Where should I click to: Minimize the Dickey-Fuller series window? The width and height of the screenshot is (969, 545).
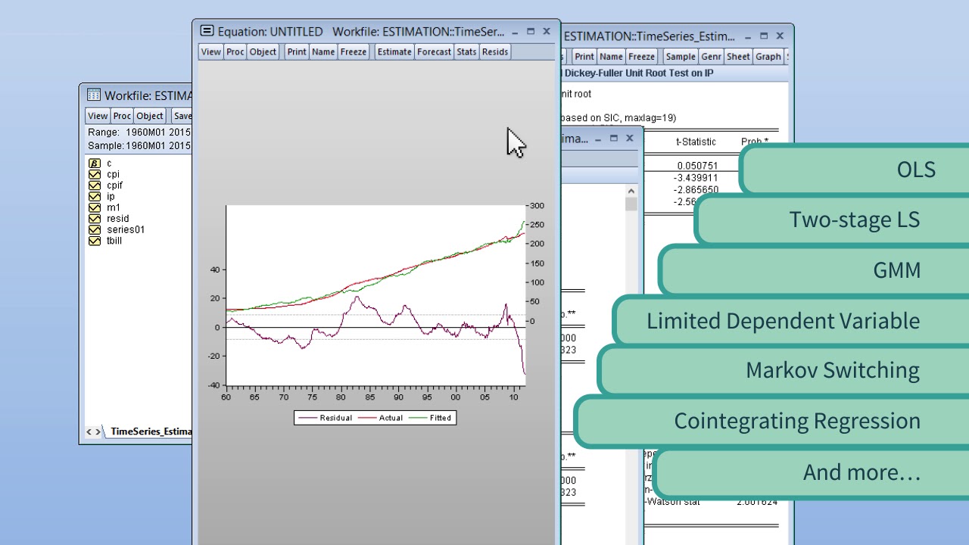tap(748, 36)
